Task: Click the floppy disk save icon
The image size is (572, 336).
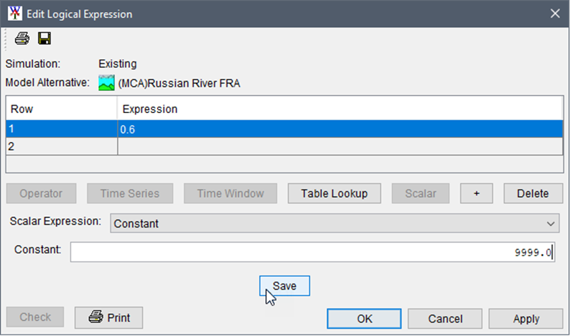Action: [x=44, y=38]
